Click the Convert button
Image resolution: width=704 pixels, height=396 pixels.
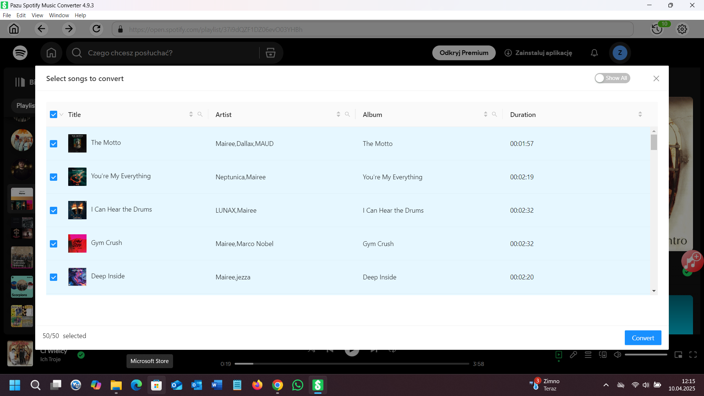tap(643, 338)
